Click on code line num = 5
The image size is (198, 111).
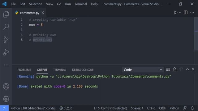[x=36, y=25]
